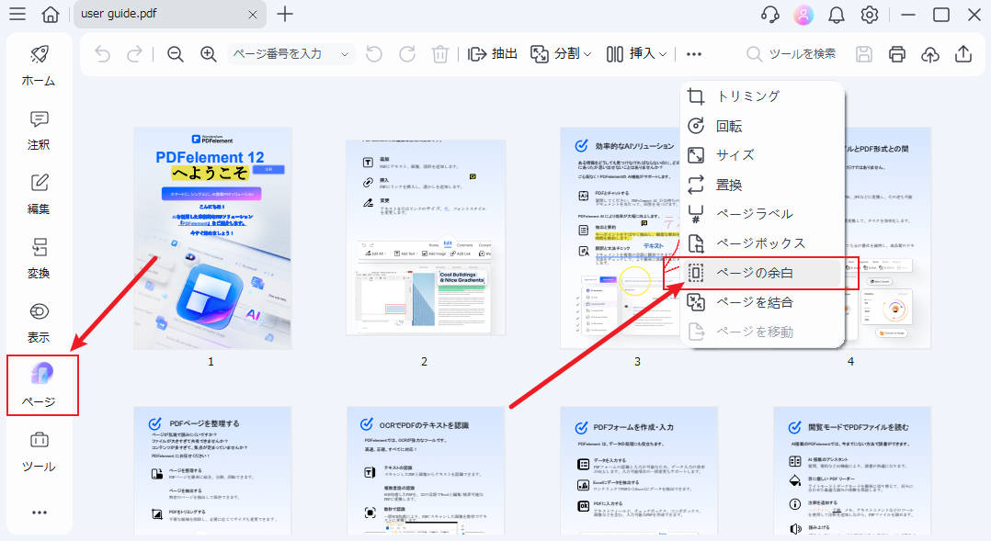Delete selected pages with the trash icon
The width and height of the screenshot is (991, 541).
[440, 53]
